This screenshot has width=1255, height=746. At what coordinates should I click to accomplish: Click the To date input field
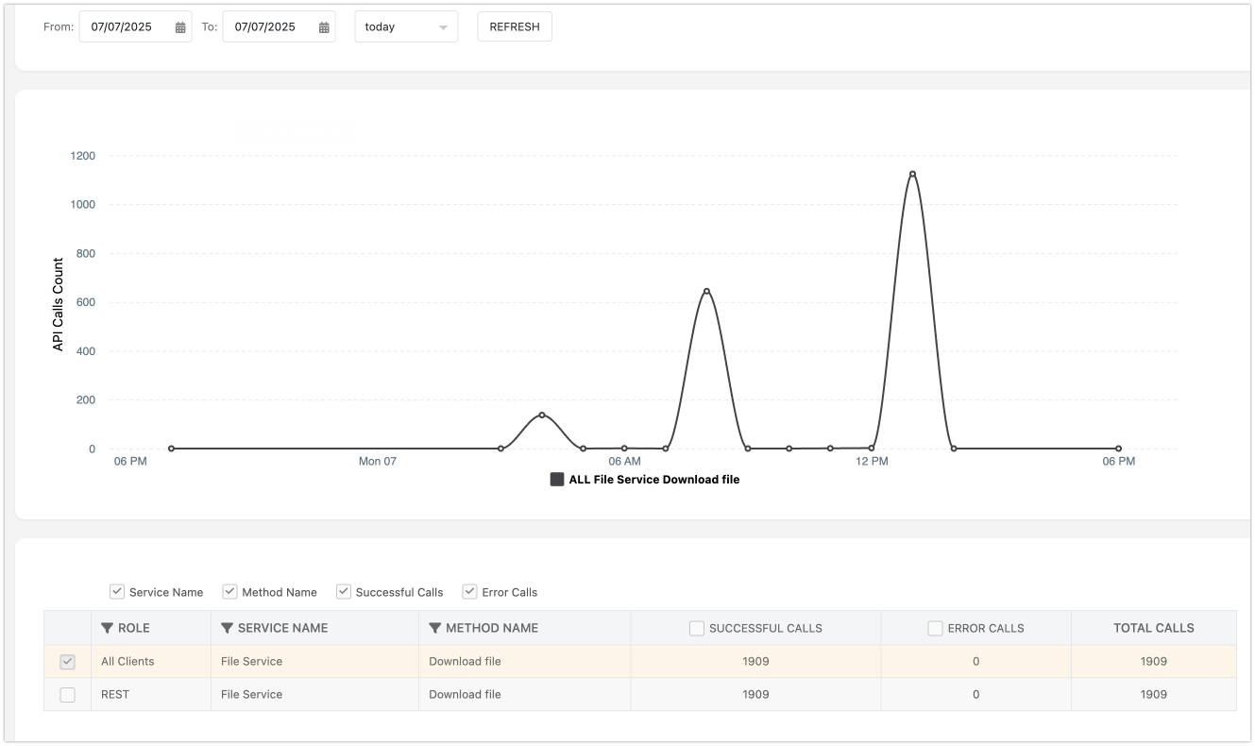(266, 27)
